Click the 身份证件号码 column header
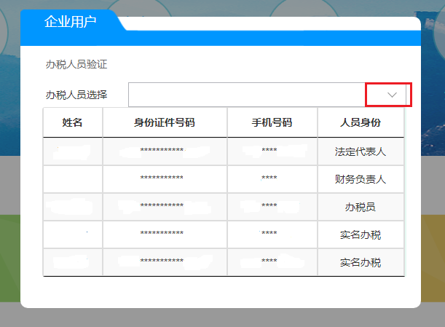The width and height of the screenshot is (445, 327). [x=165, y=122]
